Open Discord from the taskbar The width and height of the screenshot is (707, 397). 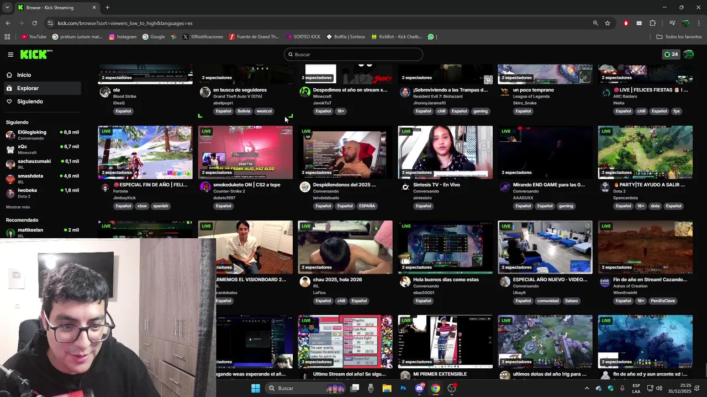point(419,388)
